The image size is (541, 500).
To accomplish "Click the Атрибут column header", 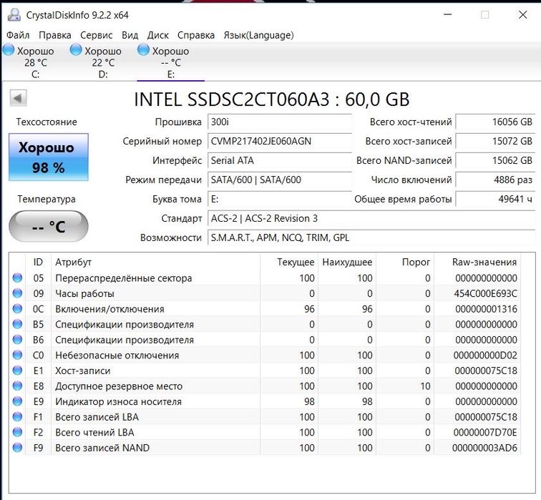I will (x=155, y=262).
